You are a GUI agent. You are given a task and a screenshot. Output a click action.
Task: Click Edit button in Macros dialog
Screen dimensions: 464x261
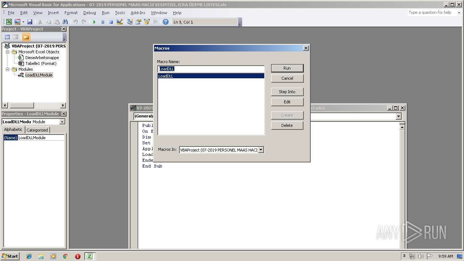coord(287,102)
